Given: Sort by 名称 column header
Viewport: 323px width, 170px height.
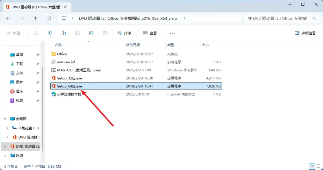Looking at the screenshot, I should coord(58,45).
